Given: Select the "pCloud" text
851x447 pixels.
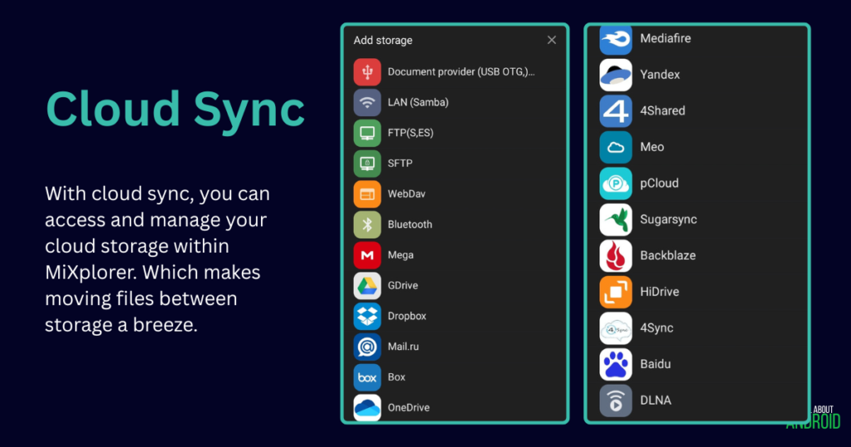Looking at the screenshot, I should 659,184.
